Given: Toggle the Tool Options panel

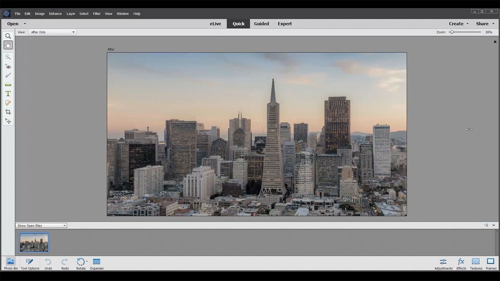Looking at the screenshot, I should click(30, 263).
